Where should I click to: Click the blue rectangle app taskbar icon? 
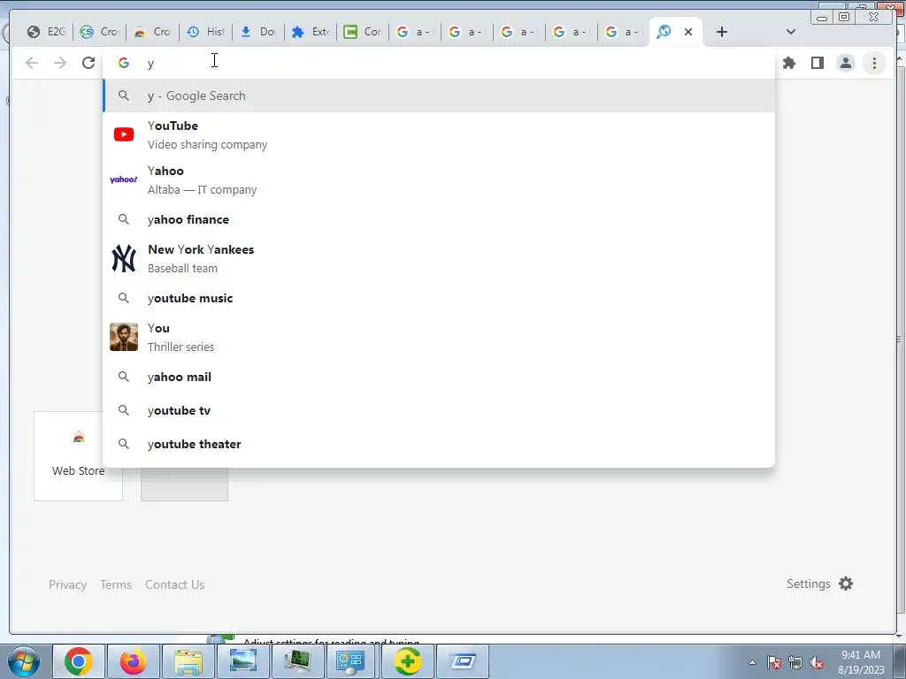(462, 661)
